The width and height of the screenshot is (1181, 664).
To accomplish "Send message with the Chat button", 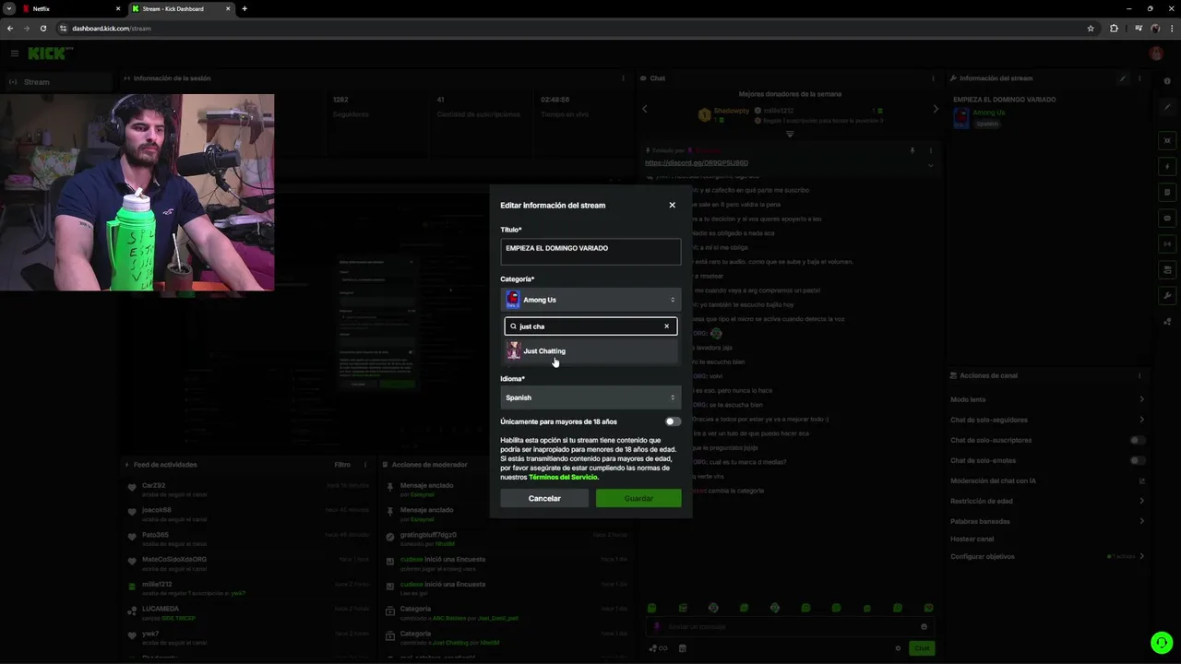I will pos(922,648).
